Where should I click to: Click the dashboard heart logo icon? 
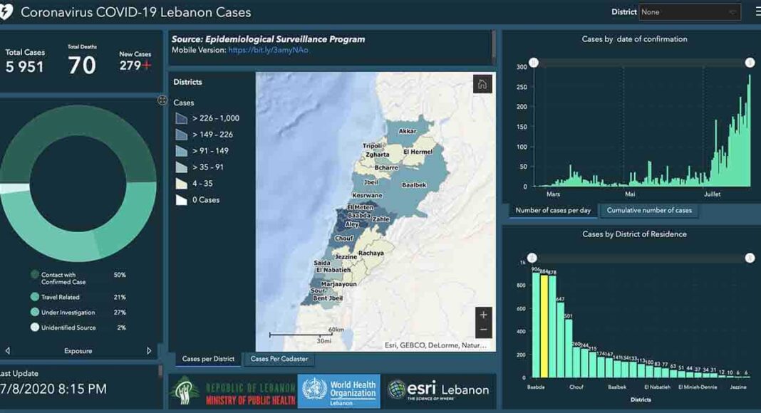click(7, 12)
